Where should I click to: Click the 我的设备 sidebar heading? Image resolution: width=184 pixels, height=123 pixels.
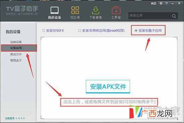[x=13, y=32]
